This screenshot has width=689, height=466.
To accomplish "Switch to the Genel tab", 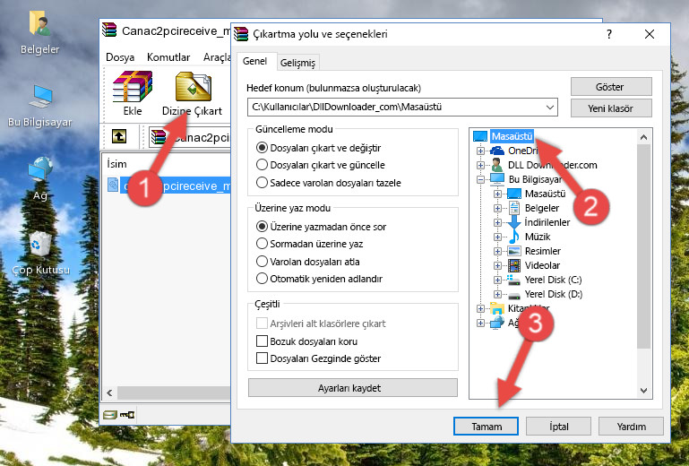I will tap(254, 61).
